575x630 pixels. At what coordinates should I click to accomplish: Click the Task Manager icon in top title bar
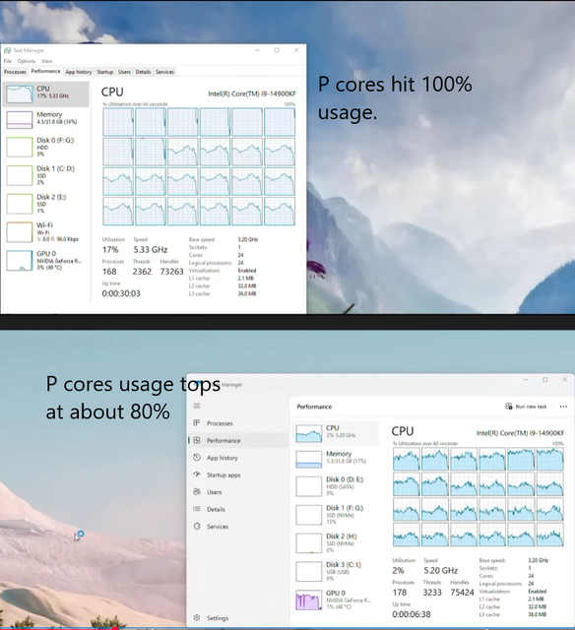click(x=7, y=50)
